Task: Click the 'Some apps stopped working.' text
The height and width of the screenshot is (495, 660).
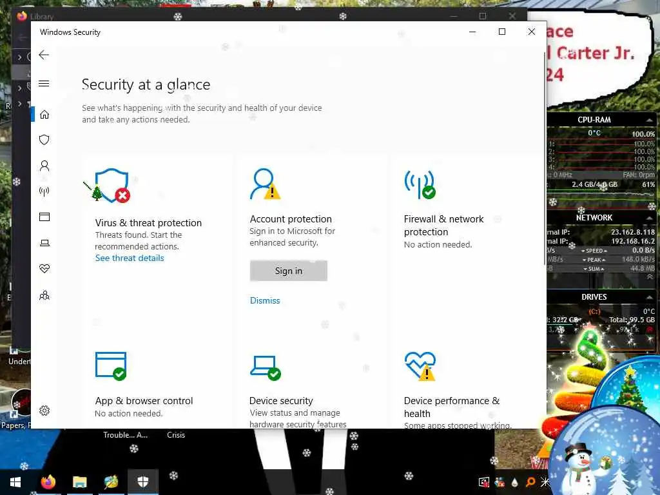Action: tap(458, 425)
